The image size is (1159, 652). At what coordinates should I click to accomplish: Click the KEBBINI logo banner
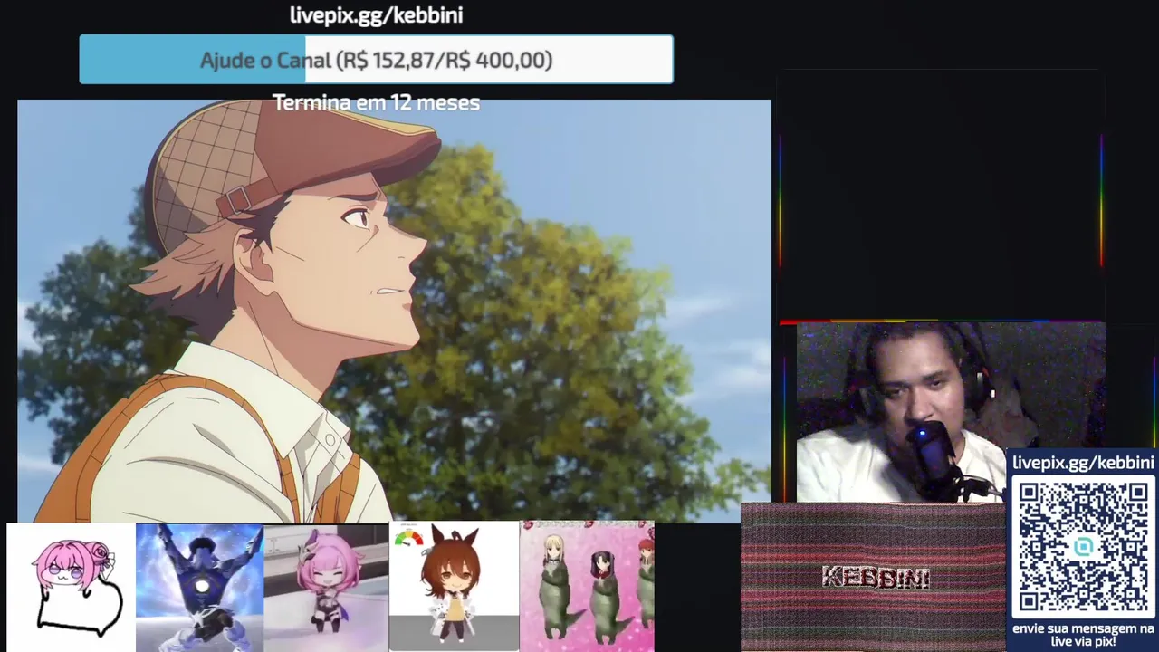point(873,578)
